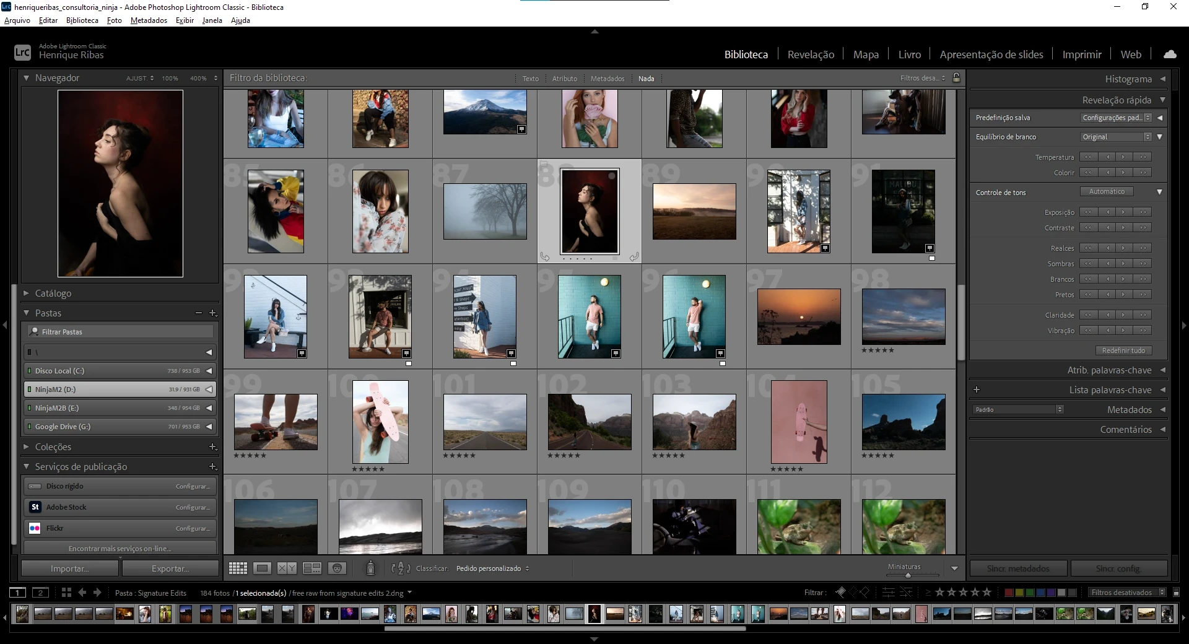Viewport: 1189px width, 644px height.
Task: Filter by blue color label
Action: pos(1040,593)
